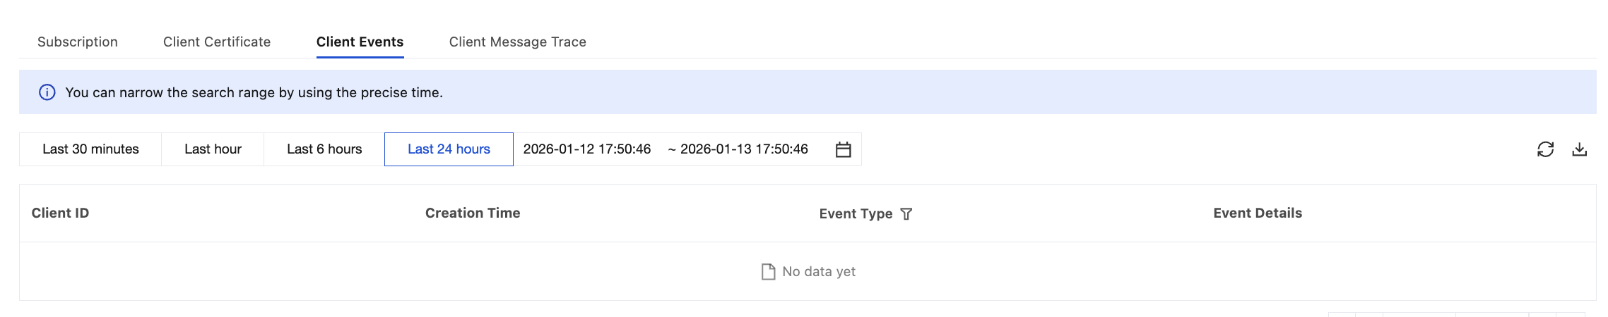Switch to the Subscription tab
Image resolution: width=1608 pixels, height=317 pixels.
coord(78,42)
